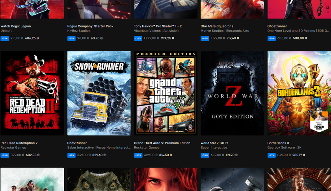Click the SnowRunner title text
Image resolution: width=331 pixels, height=191 pixels.
[77, 143]
